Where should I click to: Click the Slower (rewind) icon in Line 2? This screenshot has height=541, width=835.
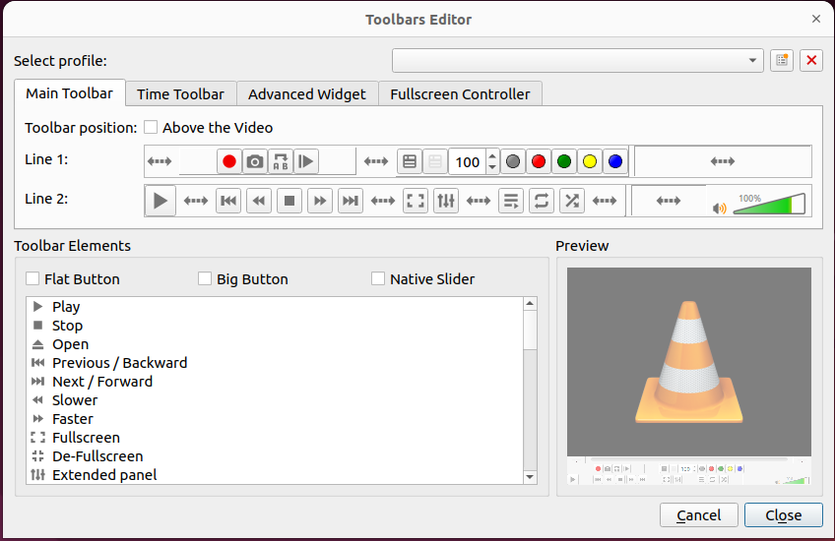259,201
